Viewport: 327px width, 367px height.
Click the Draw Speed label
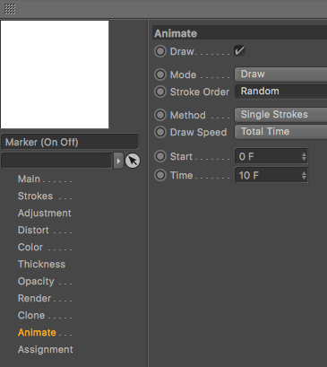(198, 132)
